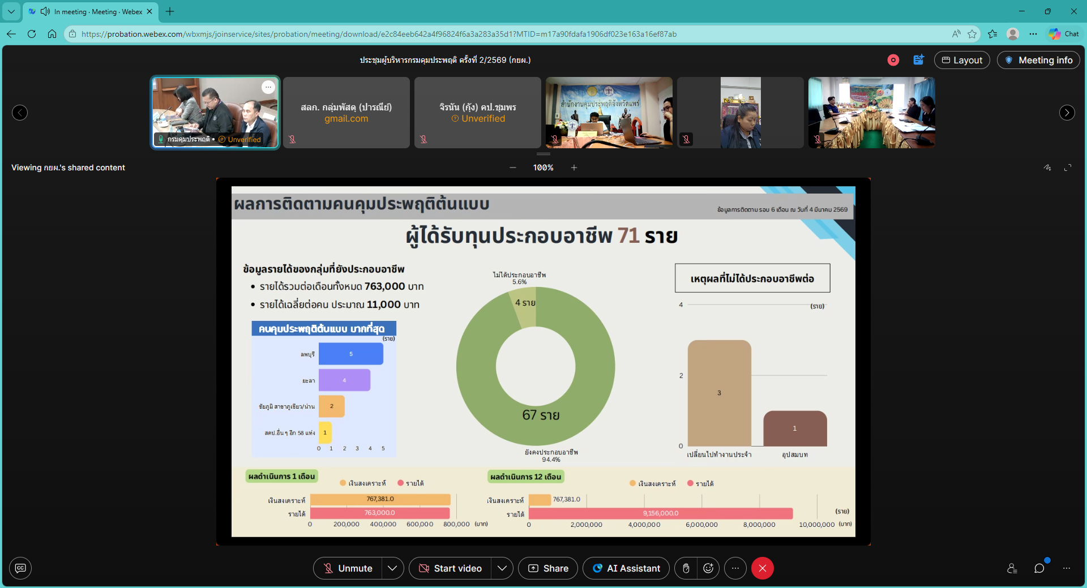This screenshot has width=1087, height=588.
Task: Unmute the microphone
Action: click(x=348, y=568)
